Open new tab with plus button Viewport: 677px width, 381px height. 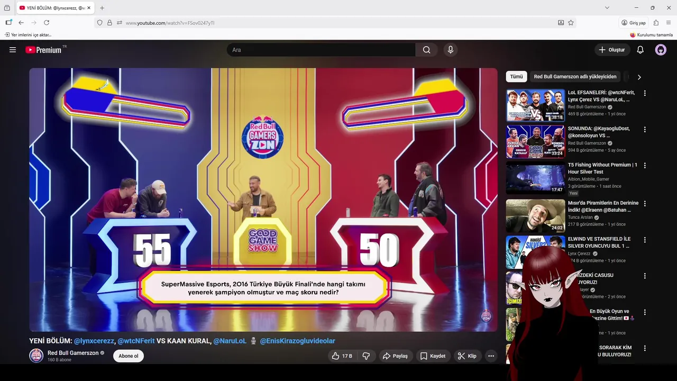(102, 8)
